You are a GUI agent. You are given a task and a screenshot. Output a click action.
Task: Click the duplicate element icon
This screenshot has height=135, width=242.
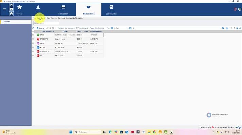point(53,28)
